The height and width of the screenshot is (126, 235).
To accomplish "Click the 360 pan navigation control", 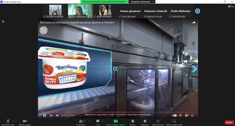I will 43,31.
